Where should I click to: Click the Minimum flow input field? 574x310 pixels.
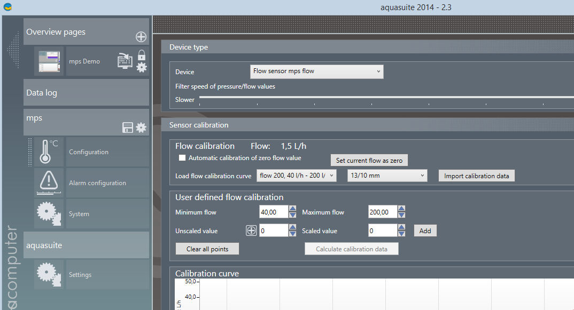[x=274, y=212]
